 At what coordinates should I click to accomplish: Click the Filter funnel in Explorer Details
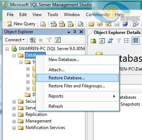coord(119,41)
